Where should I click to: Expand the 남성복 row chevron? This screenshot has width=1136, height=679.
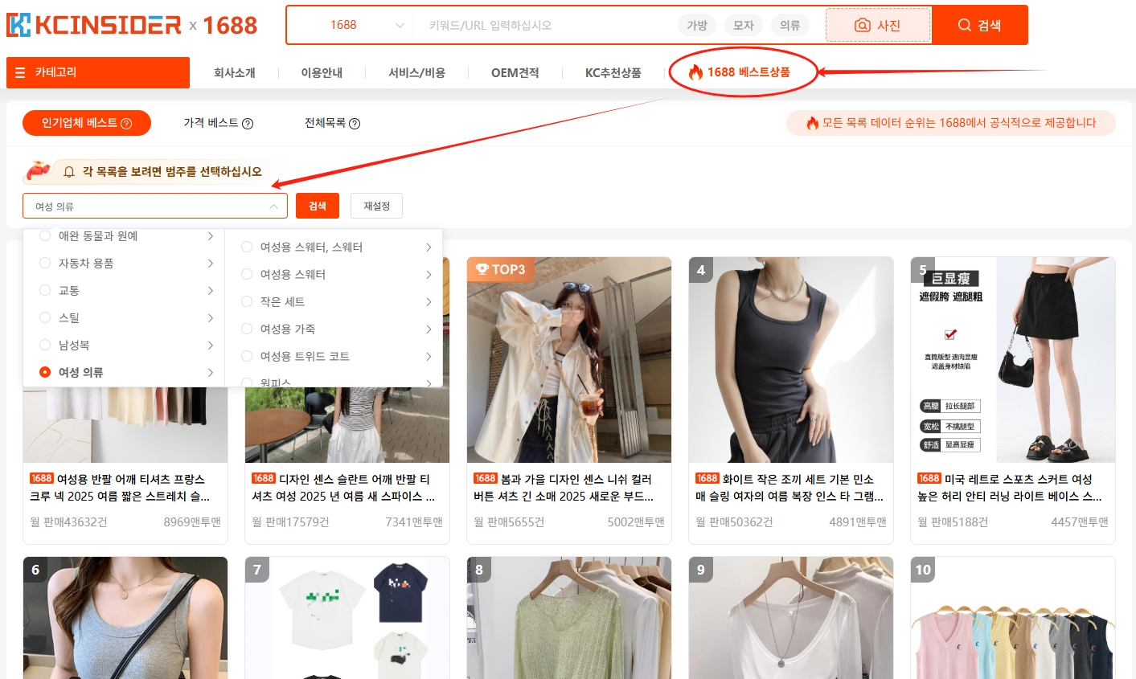tap(211, 346)
